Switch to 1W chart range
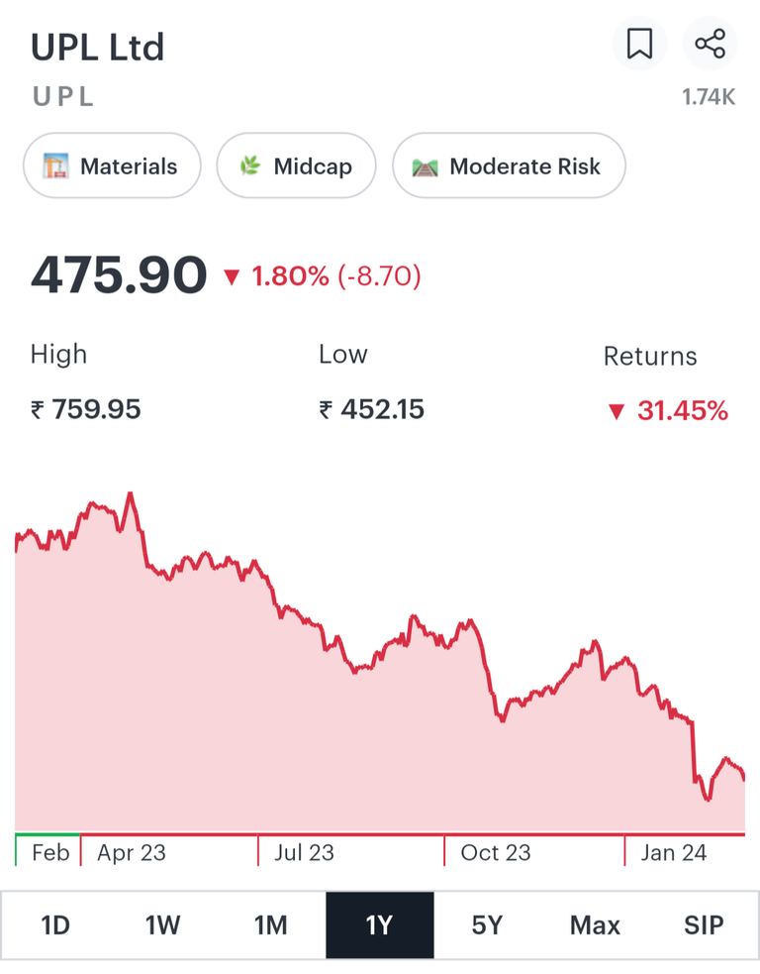Image resolution: width=760 pixels, height=974 pixels. point(162,925)
